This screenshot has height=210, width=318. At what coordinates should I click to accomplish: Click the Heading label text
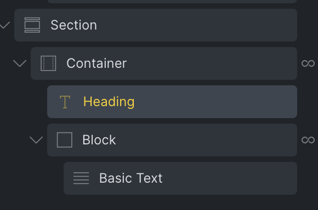109,102
